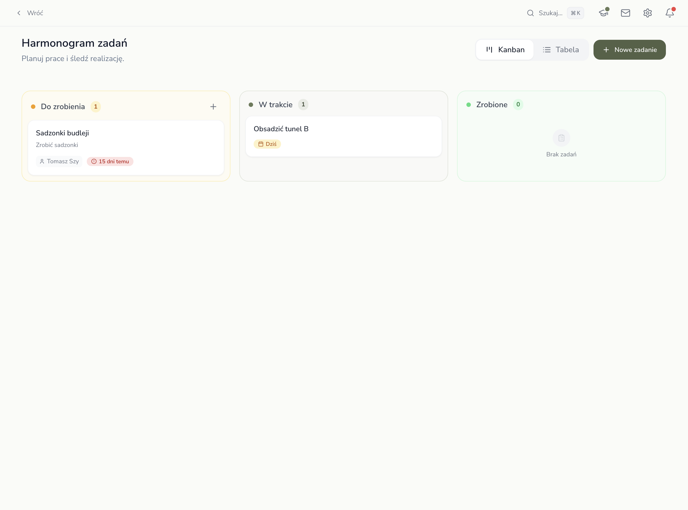
Task: Create a task with Nowe zadanie
Action: (x=629, y=50)
